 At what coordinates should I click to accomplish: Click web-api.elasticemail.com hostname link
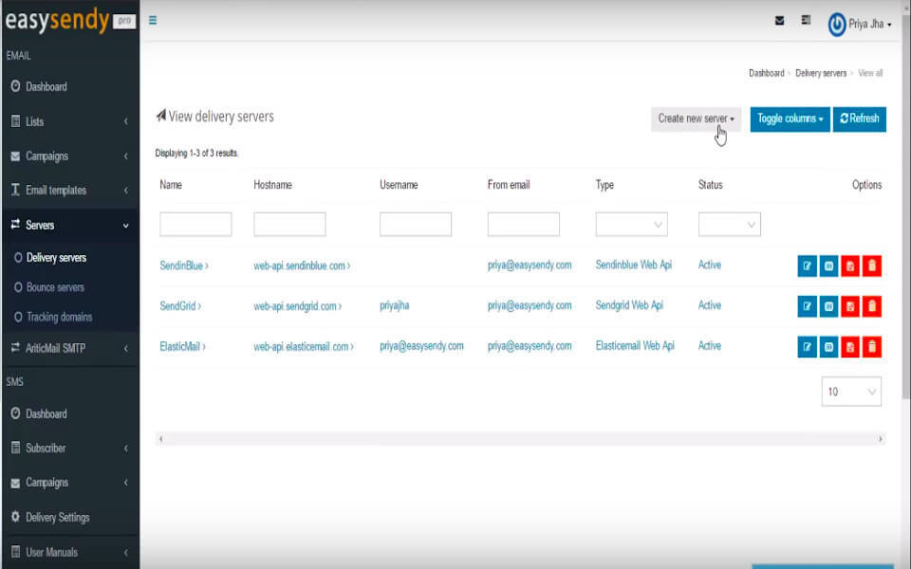304,347
